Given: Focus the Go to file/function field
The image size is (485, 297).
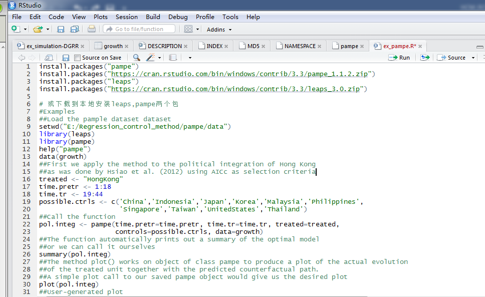Looking at the screenshot, I should coord(139,29).
